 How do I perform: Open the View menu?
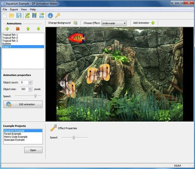pos(24,10)
